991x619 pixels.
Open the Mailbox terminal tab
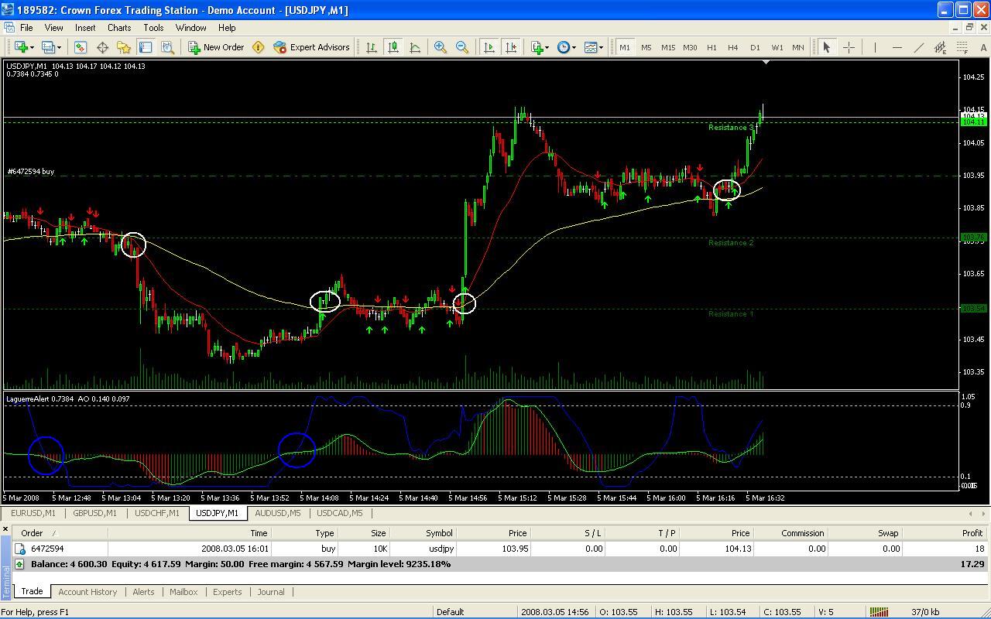point(183,592)
